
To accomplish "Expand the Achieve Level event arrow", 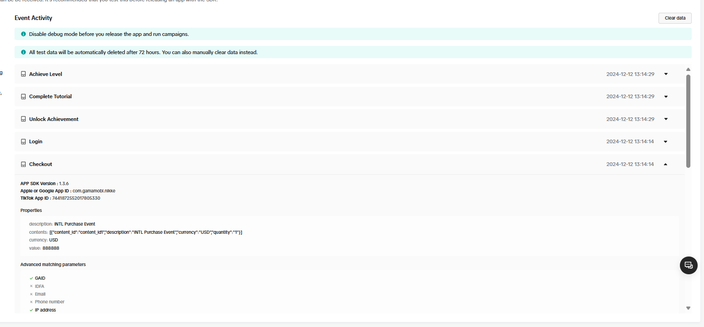I will 666,74.
